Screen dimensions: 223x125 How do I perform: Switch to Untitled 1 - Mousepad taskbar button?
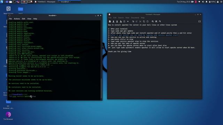[x=45, y=2]
